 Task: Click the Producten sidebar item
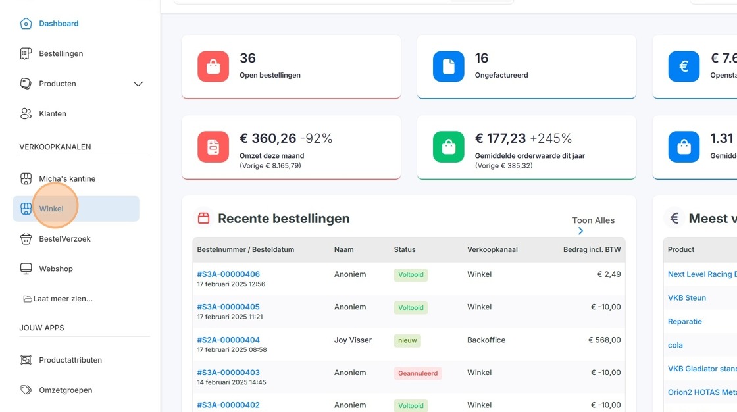57,84
